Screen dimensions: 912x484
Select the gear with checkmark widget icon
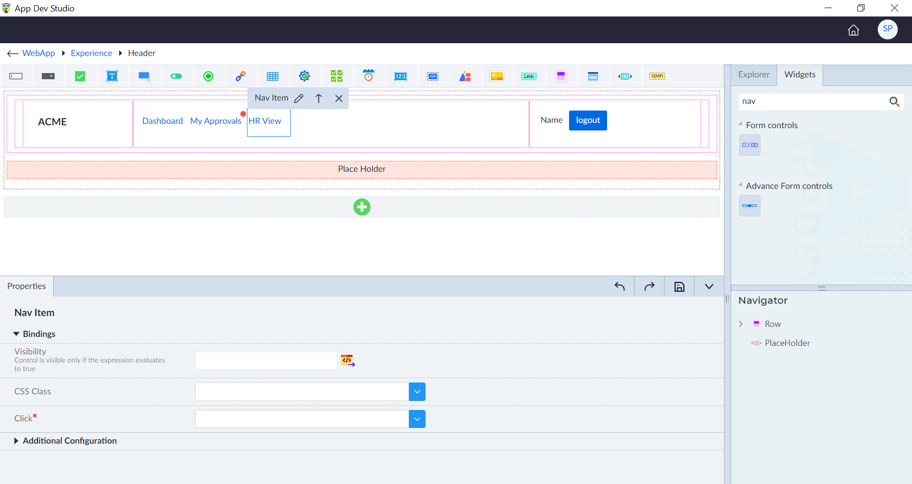tap(304, 76)
